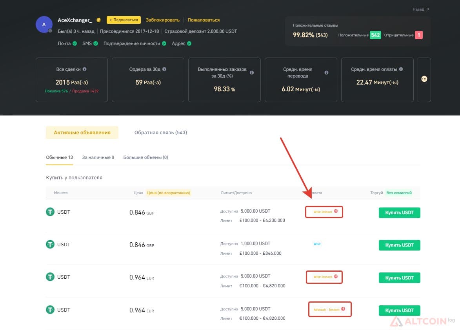460x330 pixels.
Task: Click the 59 Раз(-а) orders value
Action: pyautogui.click(x=148, y=83)
